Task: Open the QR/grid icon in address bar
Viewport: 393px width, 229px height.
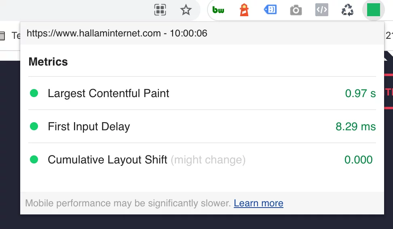Action: (x=161, y=10)
